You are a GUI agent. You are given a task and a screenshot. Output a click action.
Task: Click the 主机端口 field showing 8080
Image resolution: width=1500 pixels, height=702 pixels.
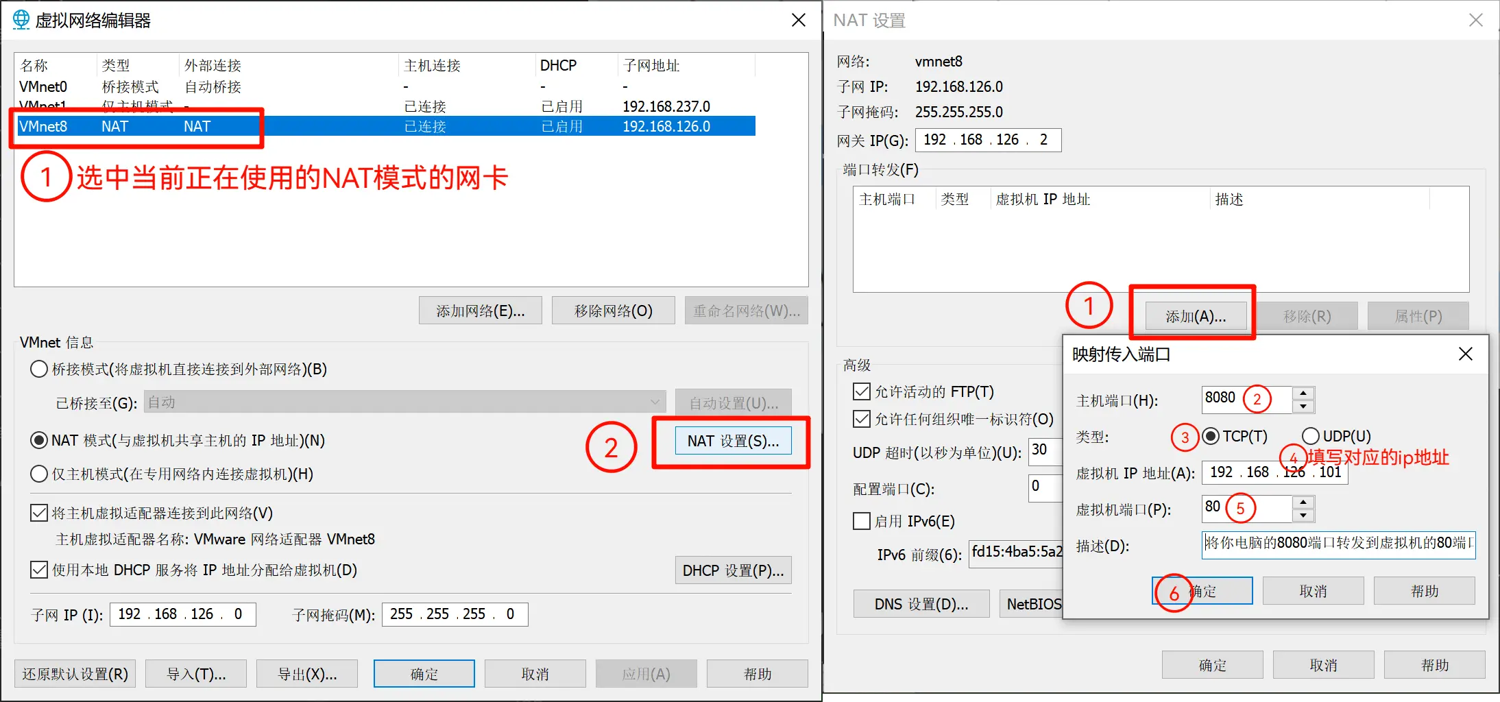1247,399
